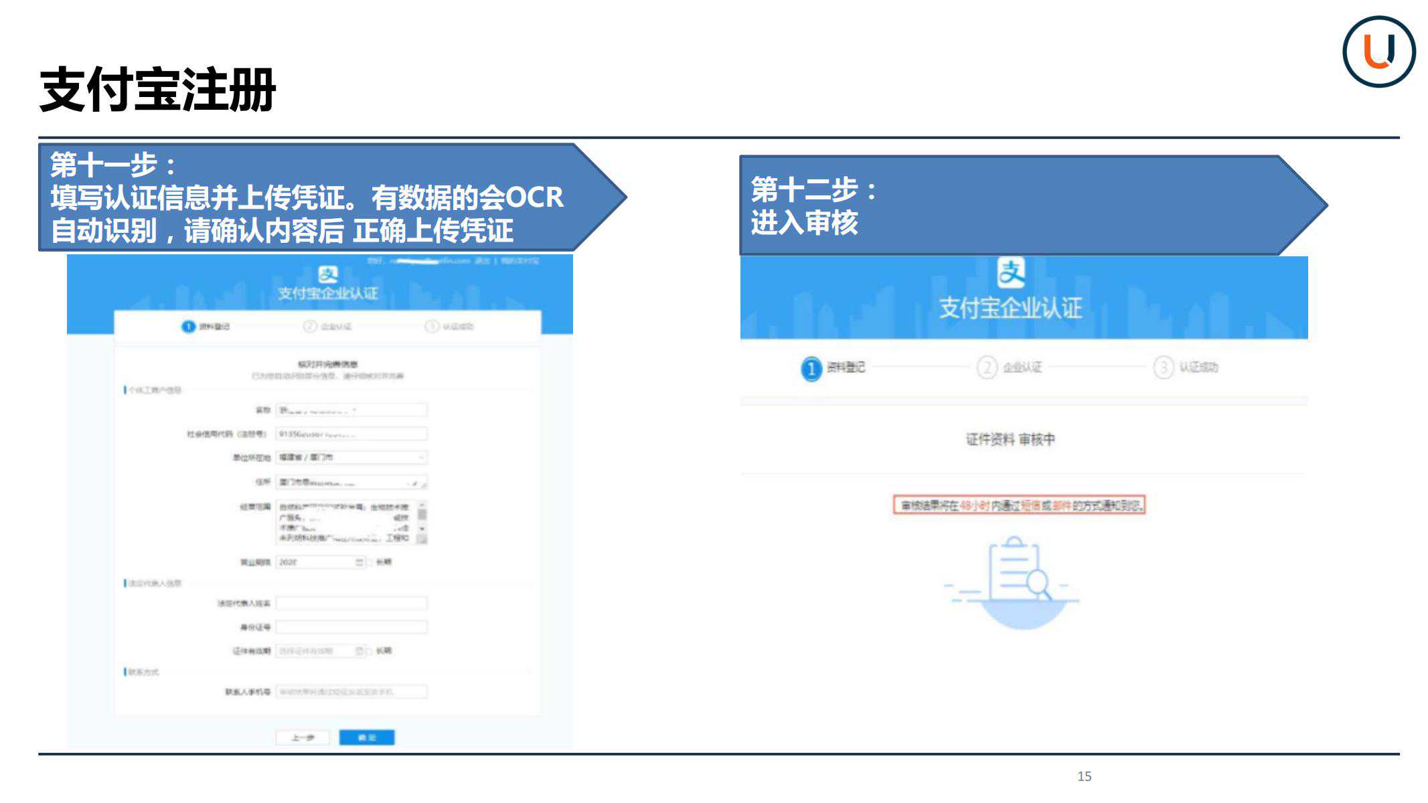
Task: Click the step 2 circle 企业认证 in the left form
Action: point(309,327)
